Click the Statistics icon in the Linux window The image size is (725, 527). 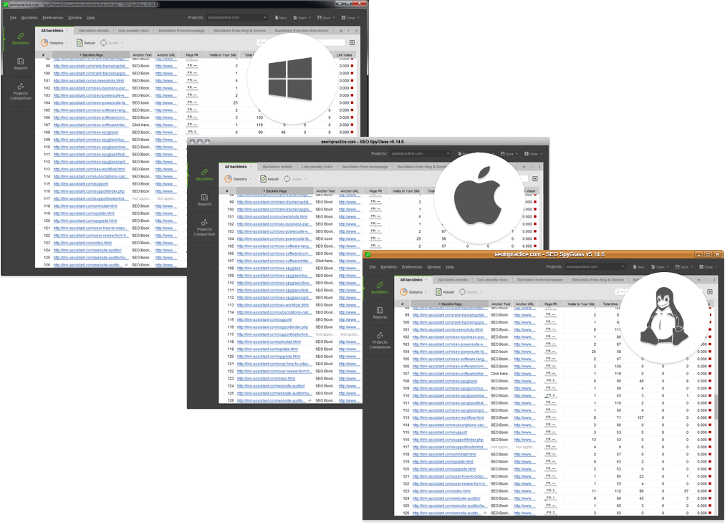[x=403, y=291]
